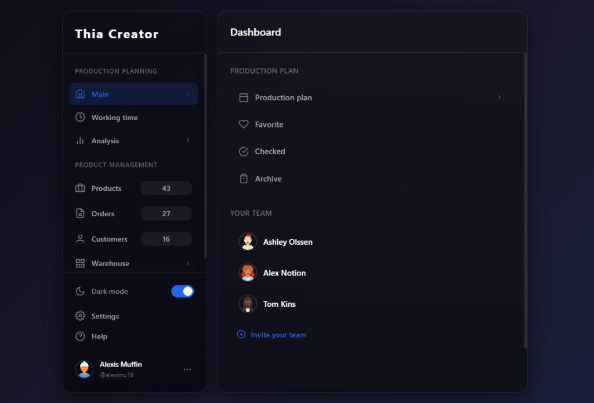Click the person Customers icon
Viewport: 594px width, 403px height.
[x=80, y=239]
